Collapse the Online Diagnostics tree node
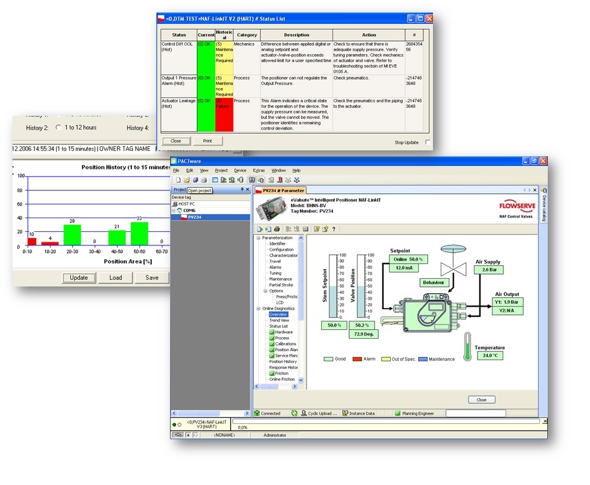Screen dimensions: 590x485 tap(259, 308)
